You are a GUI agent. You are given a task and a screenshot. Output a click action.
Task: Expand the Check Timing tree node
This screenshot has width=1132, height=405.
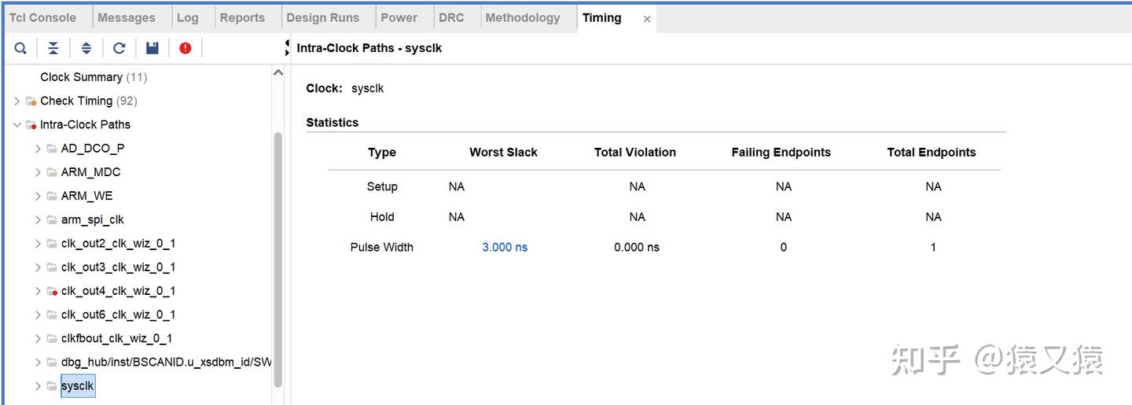17,101
